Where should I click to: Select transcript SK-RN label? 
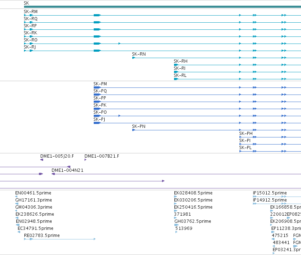pyautogui.click(x=139, y=55)
